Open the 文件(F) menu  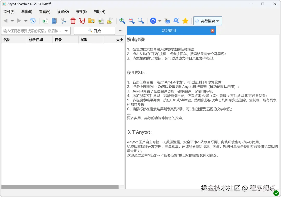[x=9, y=12]
